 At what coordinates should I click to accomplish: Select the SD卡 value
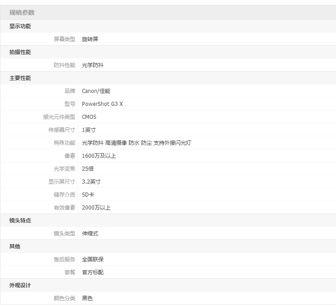point(88,195)
